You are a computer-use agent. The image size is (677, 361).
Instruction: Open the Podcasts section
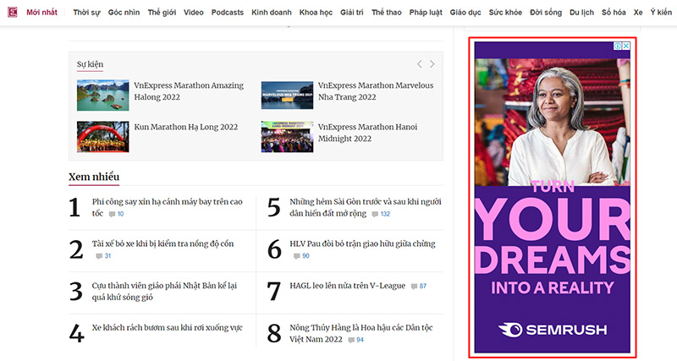coord(228,12)
